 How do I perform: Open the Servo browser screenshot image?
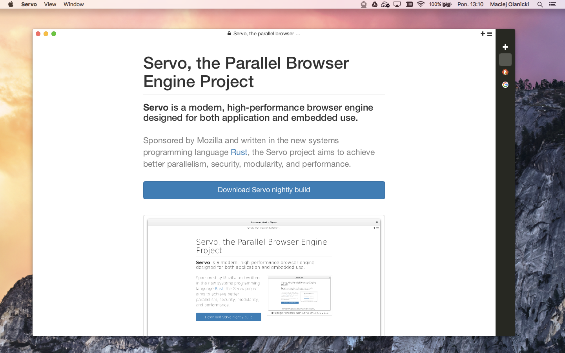click(x=264, y=276)
